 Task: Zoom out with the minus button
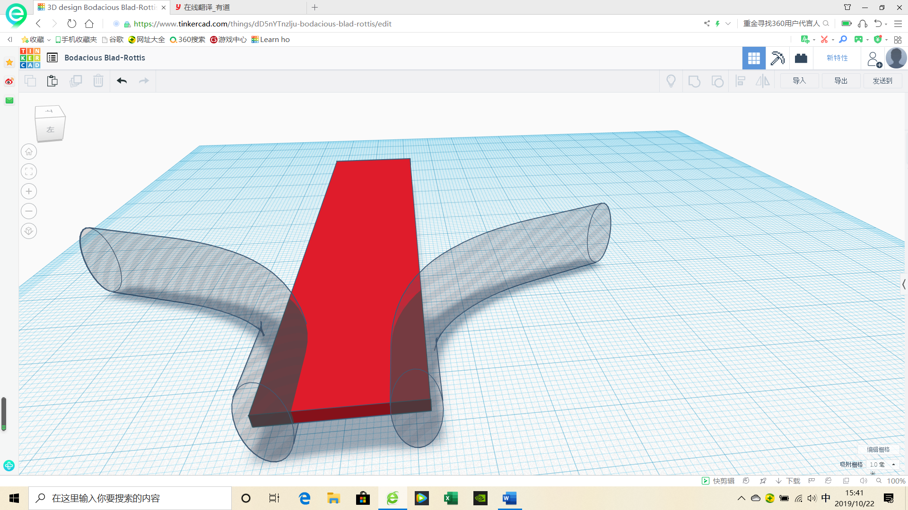point(29,211)
